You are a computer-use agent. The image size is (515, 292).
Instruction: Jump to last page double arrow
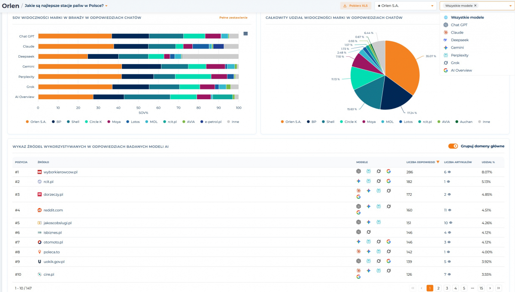tap(499, 288)
